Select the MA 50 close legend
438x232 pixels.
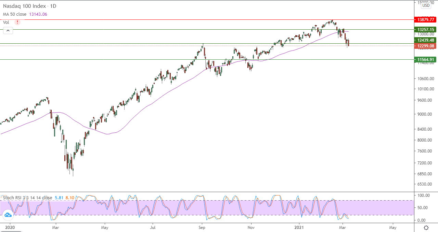(15, 14)
